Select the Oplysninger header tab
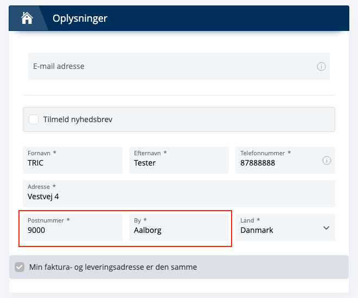 coord(80,18)
